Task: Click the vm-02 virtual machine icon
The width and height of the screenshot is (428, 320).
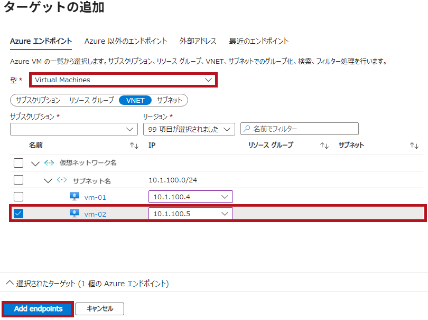Action: [x=75, y=213]
